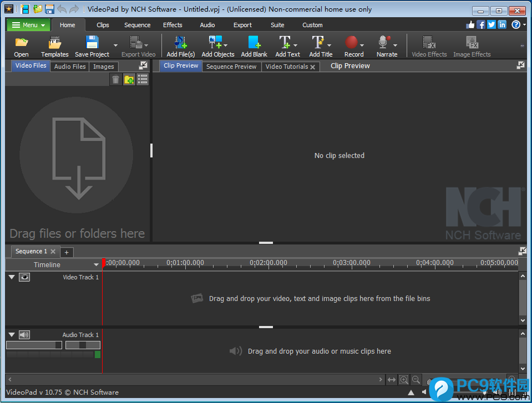
Task: Click the blue Help question mark icon
Action: click(516, 24)
